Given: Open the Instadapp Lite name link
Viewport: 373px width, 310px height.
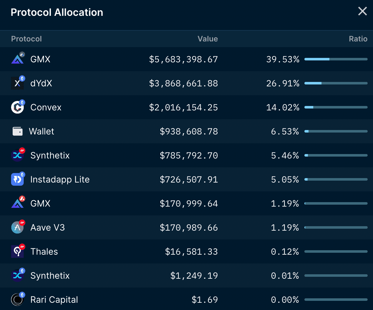Looking at the screenshot, I should [60, 179].
